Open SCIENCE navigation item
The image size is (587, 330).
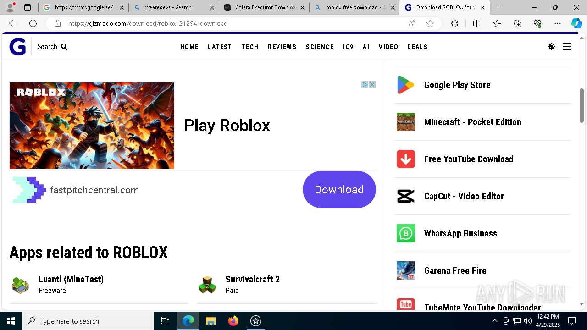click(x=320, y=47)
